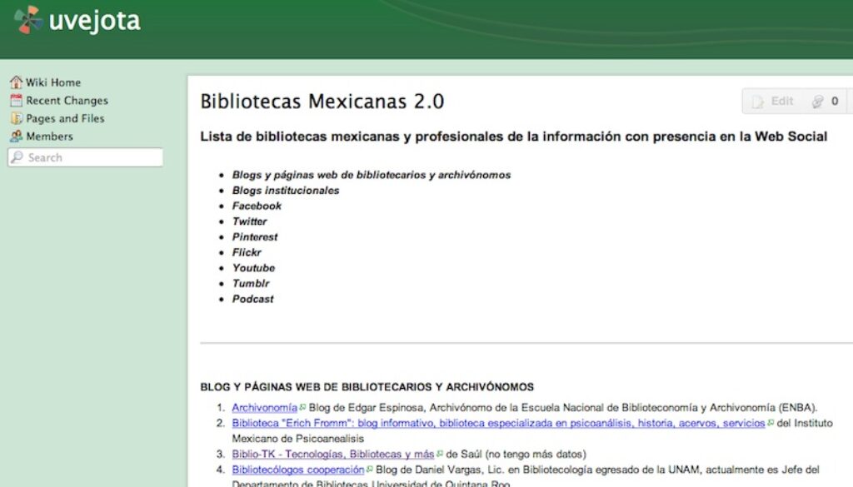Click the Twitter item in the list

250,221
